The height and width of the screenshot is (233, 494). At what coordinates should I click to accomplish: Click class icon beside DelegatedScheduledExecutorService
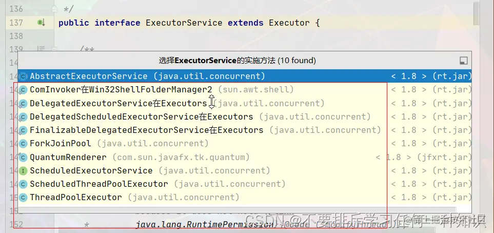[23, 118]
